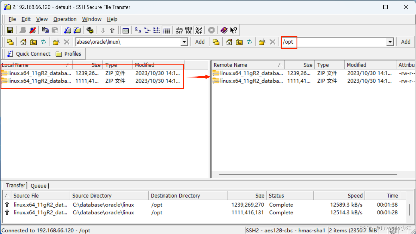The height and width of the screenshot is (234, 416).
Task: Click the Quick Connect button
Action: click(x=29, y=54)
